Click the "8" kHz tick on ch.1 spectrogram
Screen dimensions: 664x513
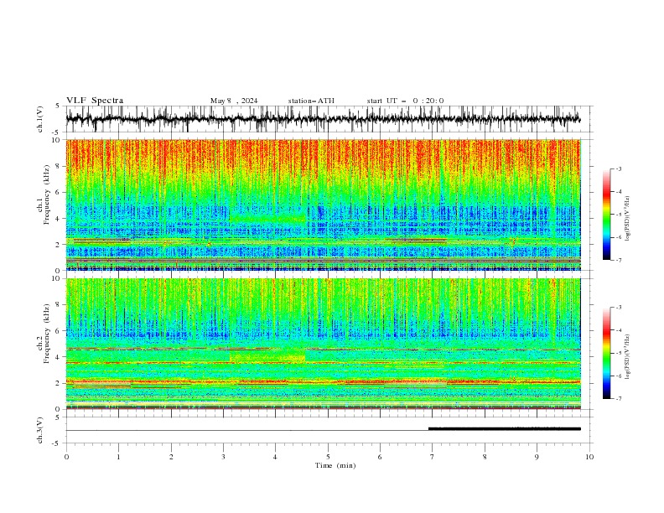pos(59,166)
